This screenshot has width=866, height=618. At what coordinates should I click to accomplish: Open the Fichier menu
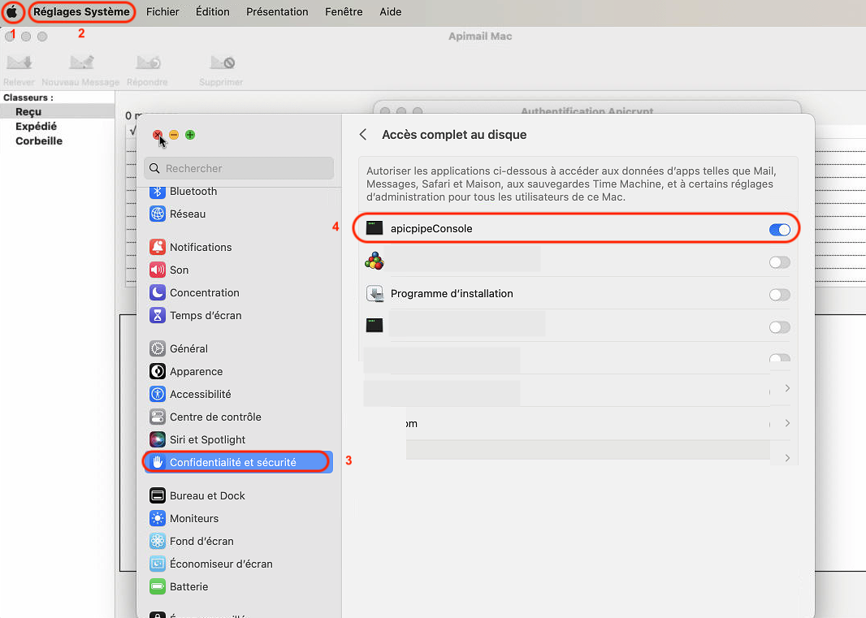pyautogui.click(x=162, y=11)
